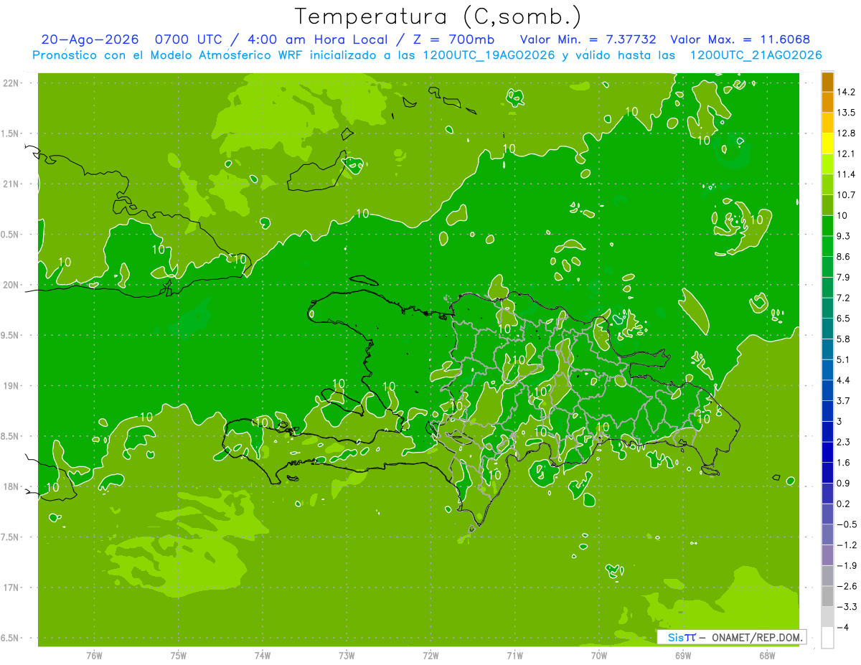Screen dimensions: 861x665
Task: Click the '73W' longitude axis label
Action: tap(347, 656)
